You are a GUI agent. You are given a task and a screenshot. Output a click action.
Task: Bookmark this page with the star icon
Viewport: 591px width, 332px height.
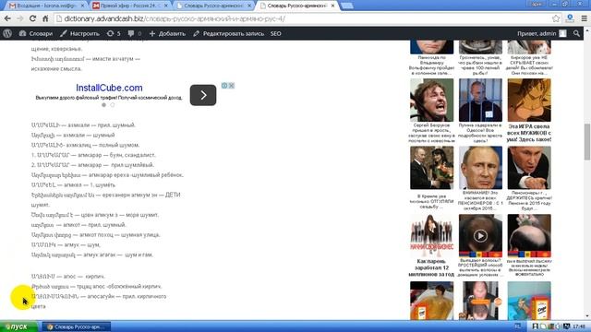point(556,18)
